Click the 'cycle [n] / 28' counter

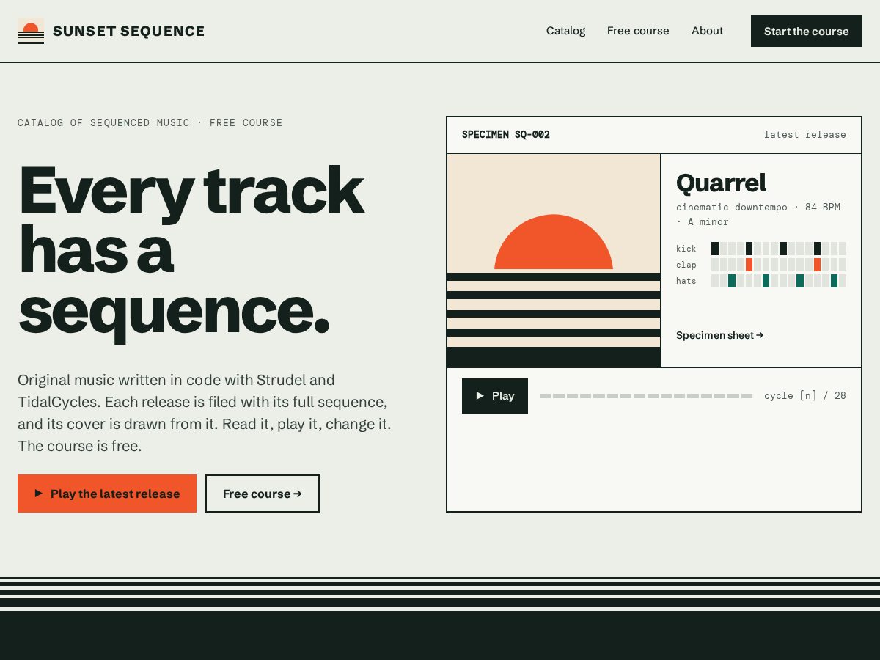coord(805,396)
